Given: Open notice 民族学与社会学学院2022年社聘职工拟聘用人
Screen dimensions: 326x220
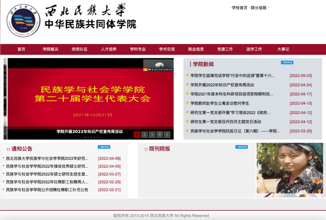Looking at the screenshot, I should (x=47, y=182).
